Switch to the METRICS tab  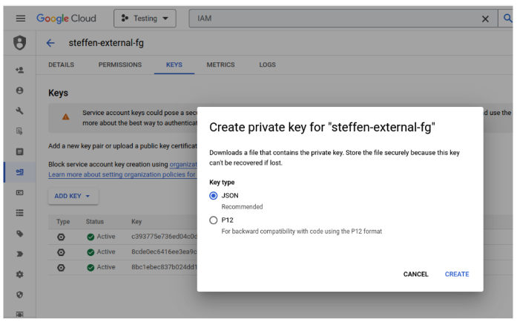[220, 65]
